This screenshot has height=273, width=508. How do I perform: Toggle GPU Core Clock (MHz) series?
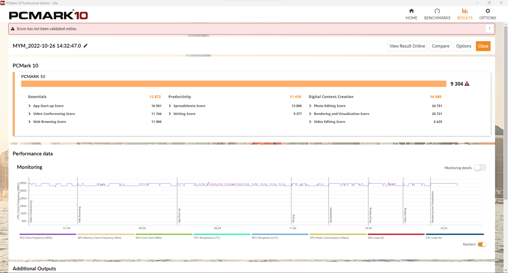click(x=164, y=236)
